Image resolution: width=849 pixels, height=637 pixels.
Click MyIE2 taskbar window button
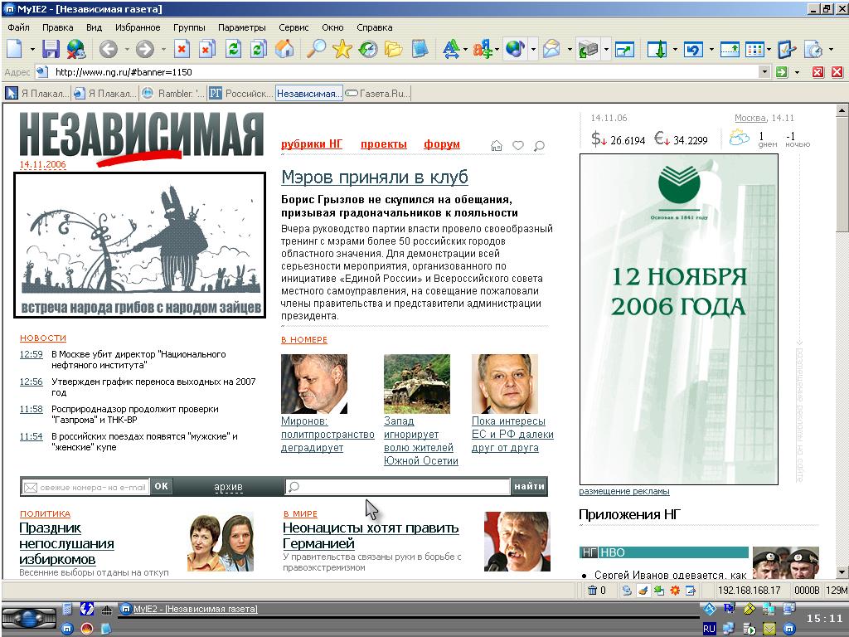click(x=190, y=609)
